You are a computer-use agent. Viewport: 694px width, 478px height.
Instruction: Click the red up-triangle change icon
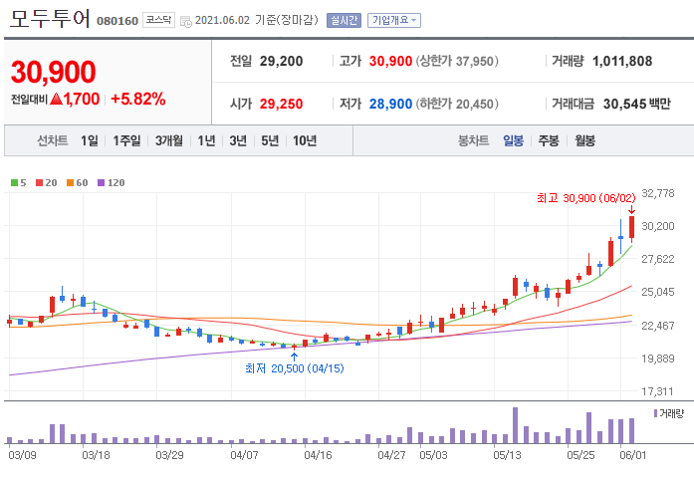(56, 99)
